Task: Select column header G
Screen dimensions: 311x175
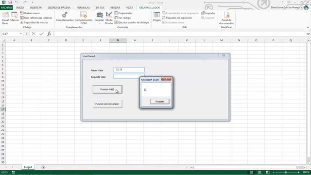Action: click(x=118, y=40)
